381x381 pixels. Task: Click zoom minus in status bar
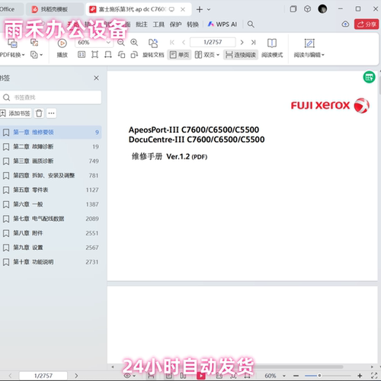[x=296, y=376]
